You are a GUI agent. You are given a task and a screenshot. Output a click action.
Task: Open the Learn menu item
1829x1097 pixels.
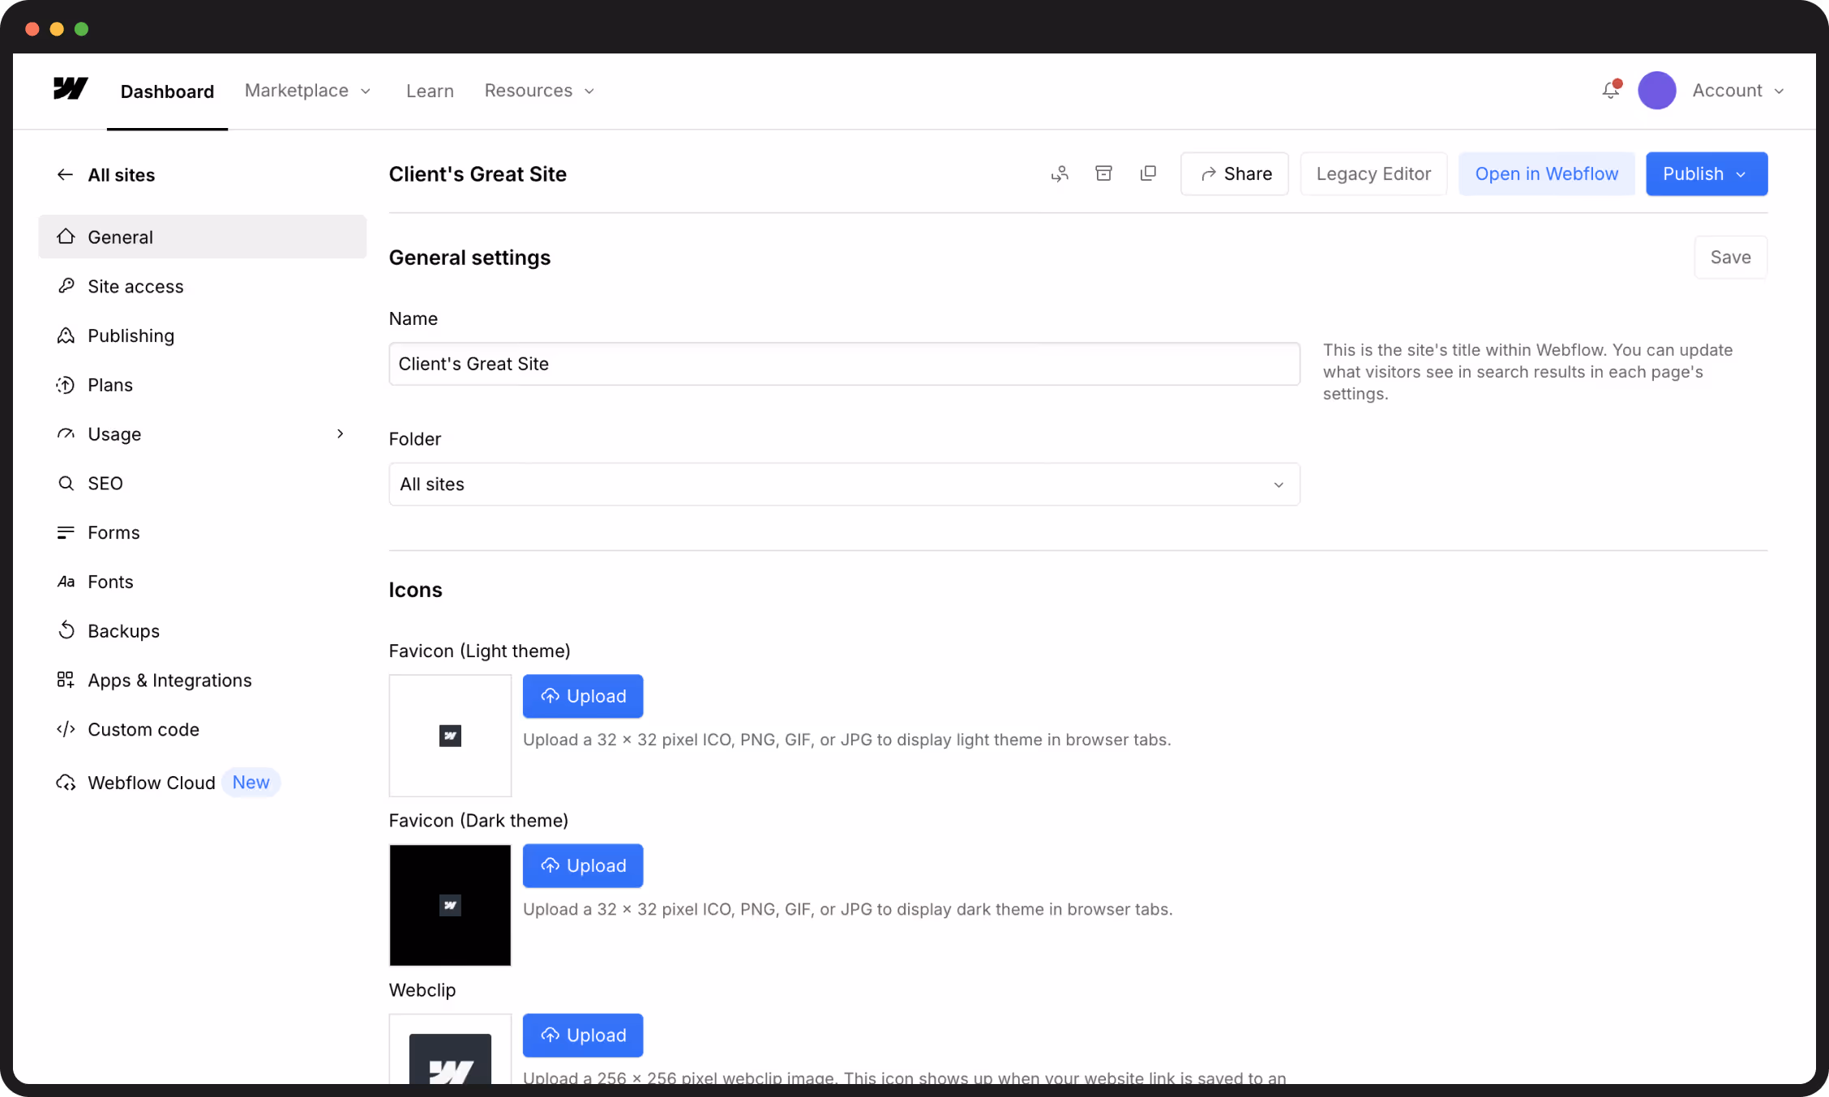430,91
